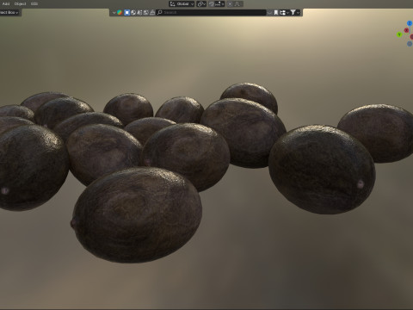The width and height of the screenshot is (413, 310).
Task: Click the red X axis circle on gizmo
Action: (x=406, y=30)
